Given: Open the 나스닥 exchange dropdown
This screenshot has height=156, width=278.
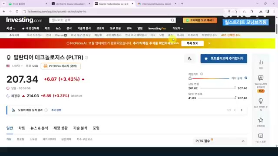Looking at the screenshot, I should [17, 66].
